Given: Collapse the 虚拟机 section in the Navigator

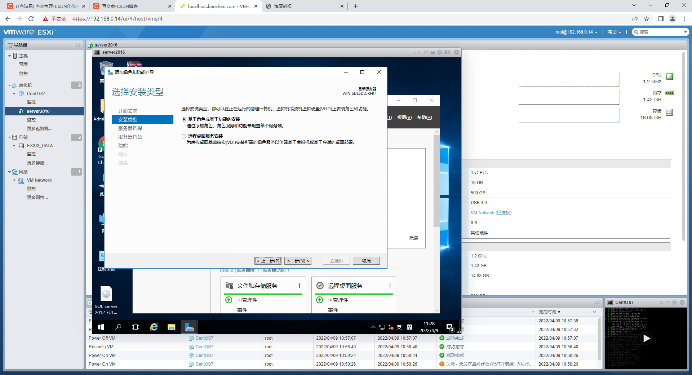Looking at the screenshot, I should pos(9,85).
